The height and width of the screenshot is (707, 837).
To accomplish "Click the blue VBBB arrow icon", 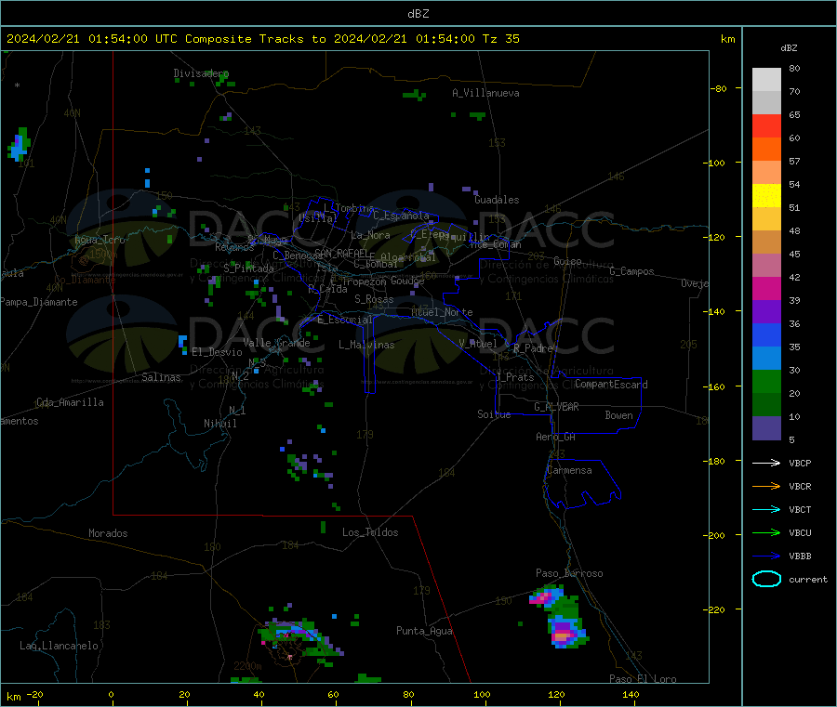I will [766, 556].
